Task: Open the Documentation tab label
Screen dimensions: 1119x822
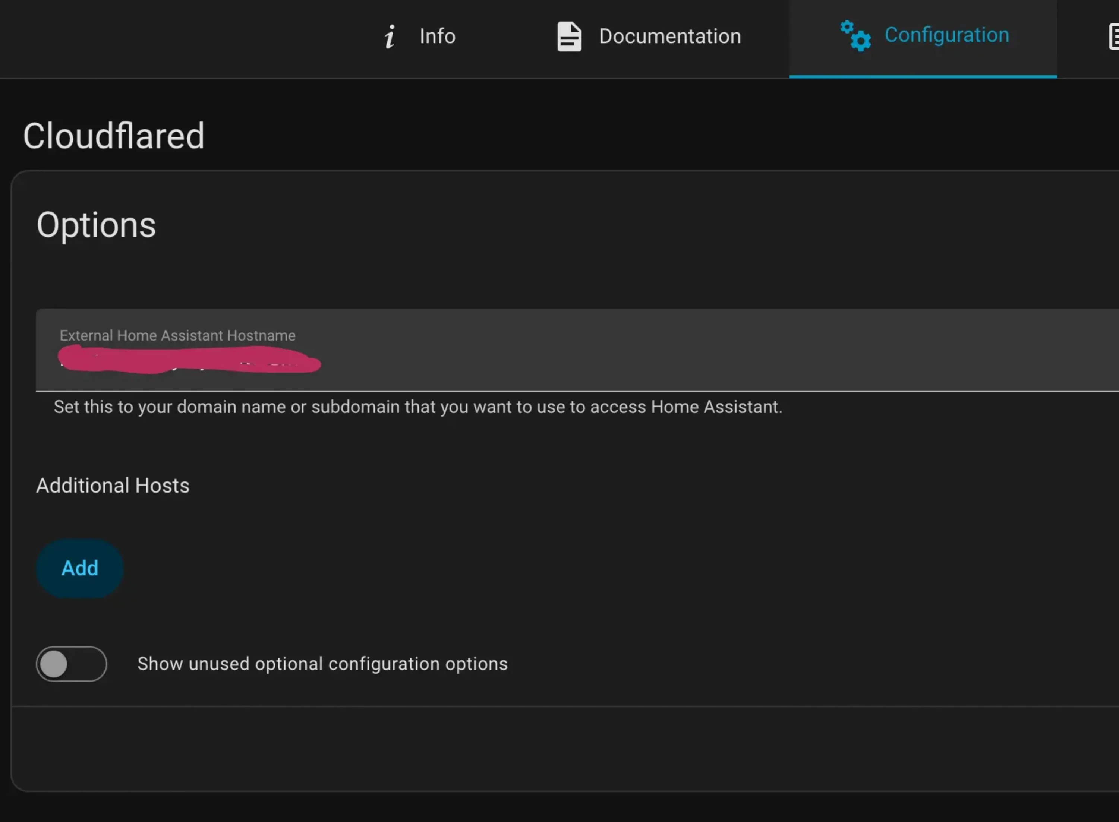Action: tap(670, 36)
